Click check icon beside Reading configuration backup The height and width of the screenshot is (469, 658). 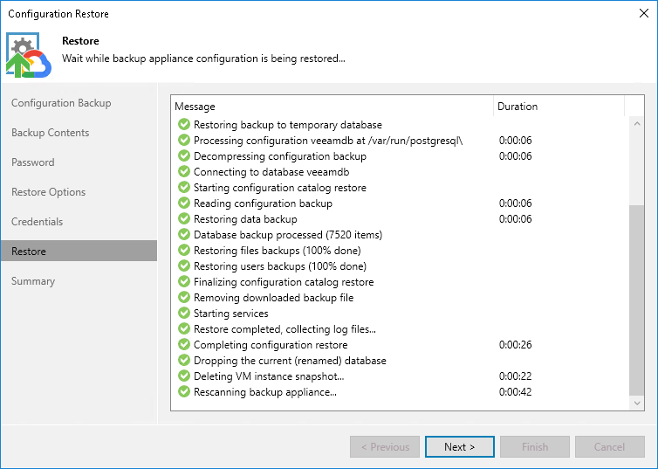[184, 203]
